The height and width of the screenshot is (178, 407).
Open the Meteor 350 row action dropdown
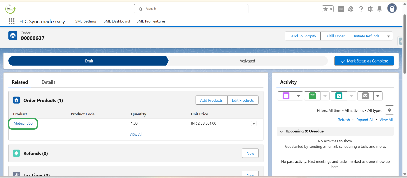pyautogui.click(x=254, y=124)
